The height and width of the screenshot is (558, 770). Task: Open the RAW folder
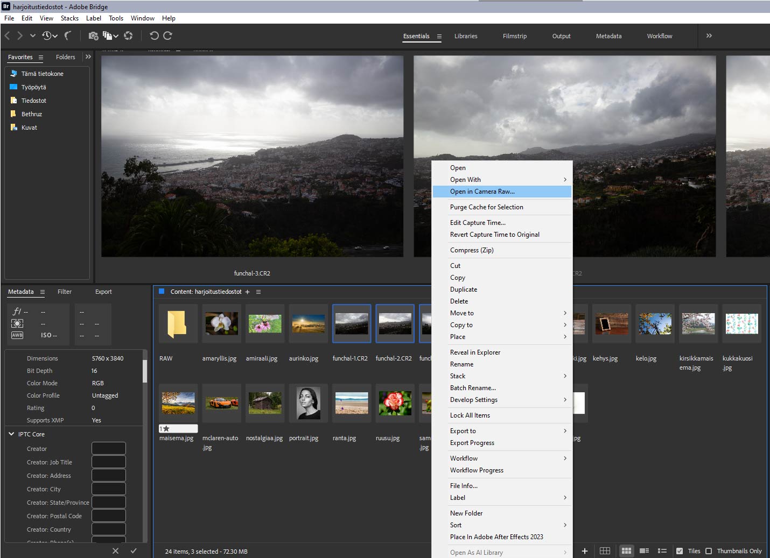(177, 324)
